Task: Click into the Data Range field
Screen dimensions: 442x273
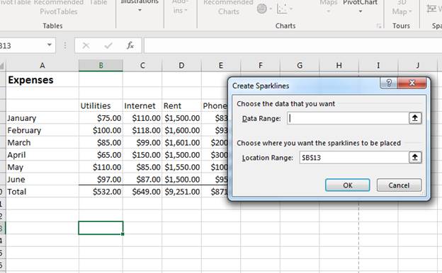Action: (348, 118)
